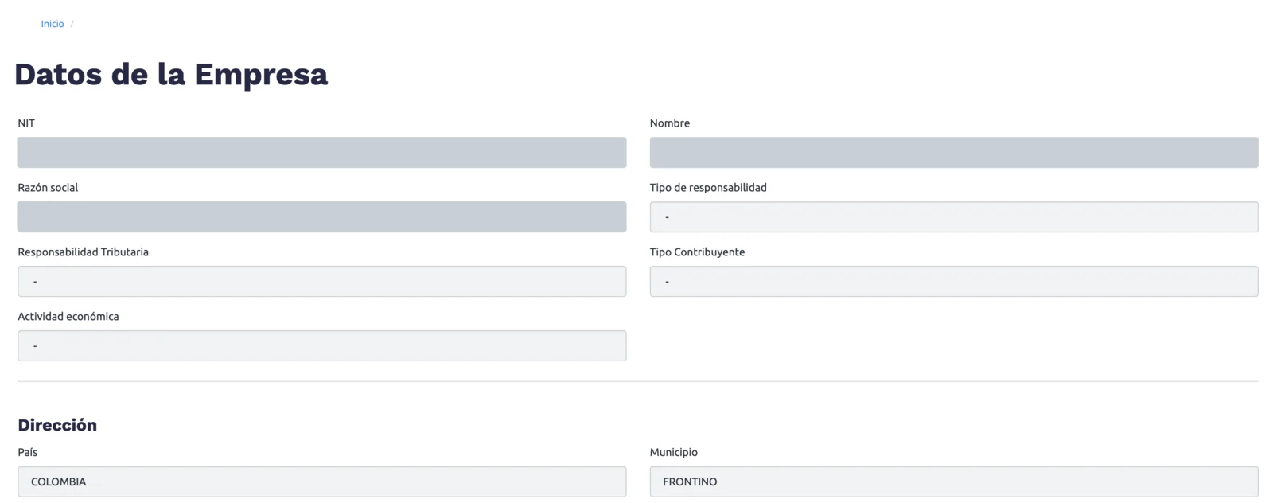Open the Tipo de responsabilidad field
This screenshot has height=503, width=1273.
point(954,216)
